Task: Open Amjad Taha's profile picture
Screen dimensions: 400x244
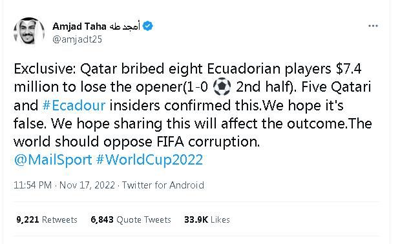Action: tap(29, 32)
